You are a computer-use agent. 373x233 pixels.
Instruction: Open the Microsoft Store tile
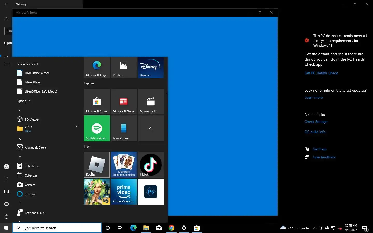pyautogui.click(x=97, y=101)
